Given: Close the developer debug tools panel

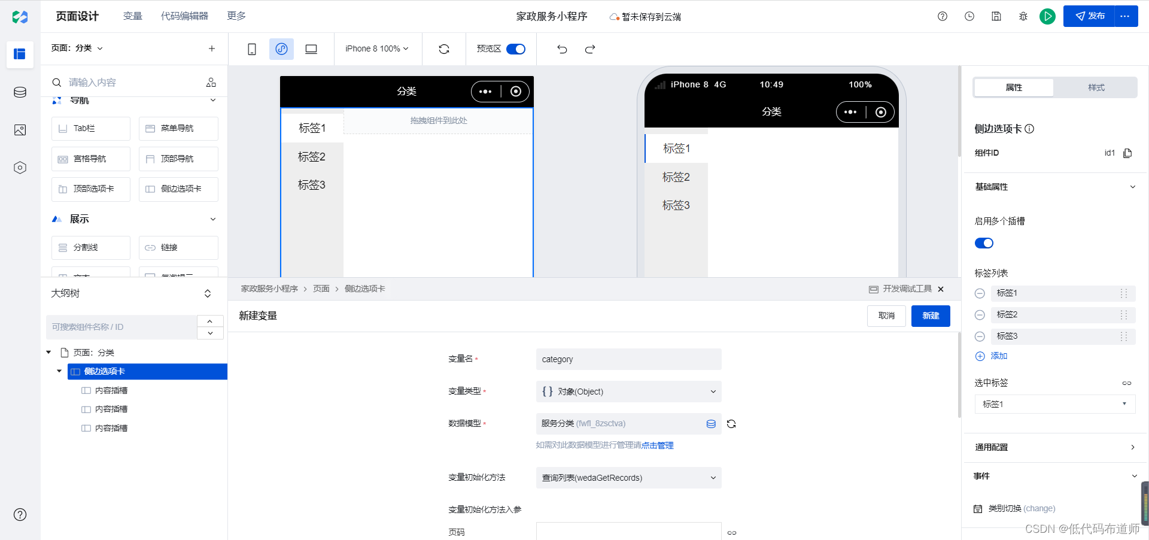Looking at the screenshot, I should point(941,289).
